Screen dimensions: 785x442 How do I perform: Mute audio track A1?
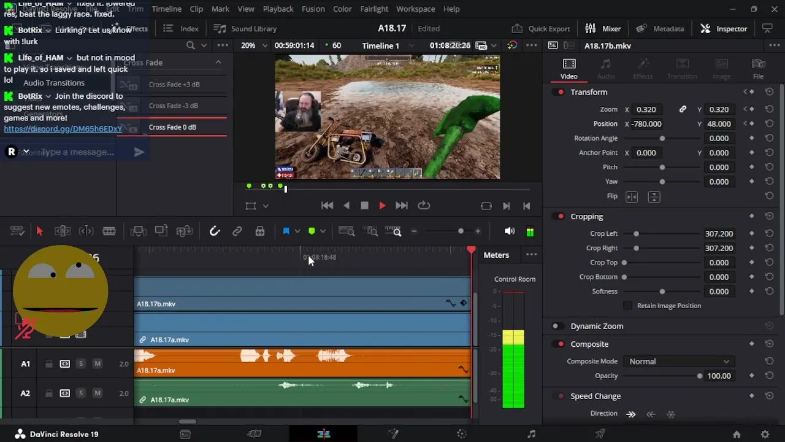tap(97, 364)
